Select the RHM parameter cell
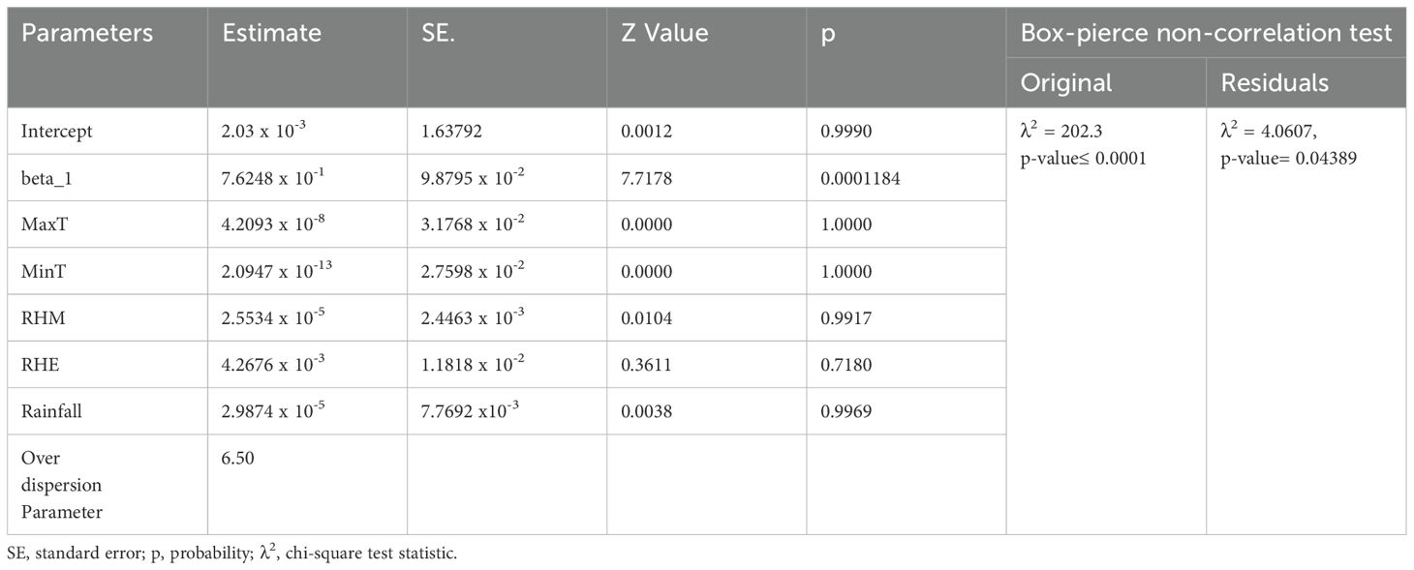 point(43,317)
